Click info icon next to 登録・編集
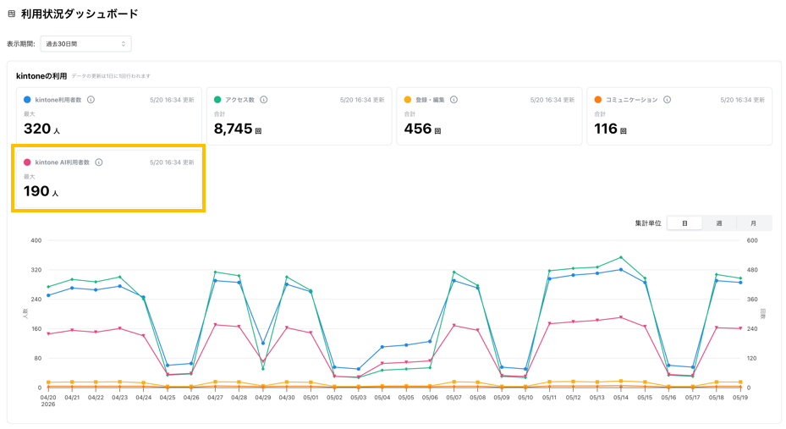The width and height of the screenshot is (786, 429). point(453,100)
